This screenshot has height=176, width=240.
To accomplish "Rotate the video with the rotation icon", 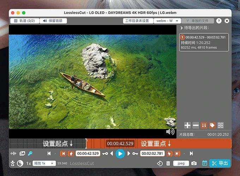I will coord(160,163).
